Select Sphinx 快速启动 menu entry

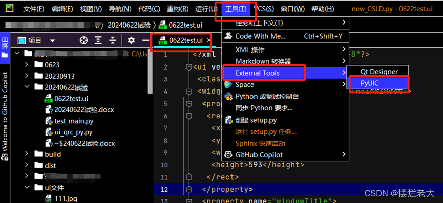pos(285,144)
